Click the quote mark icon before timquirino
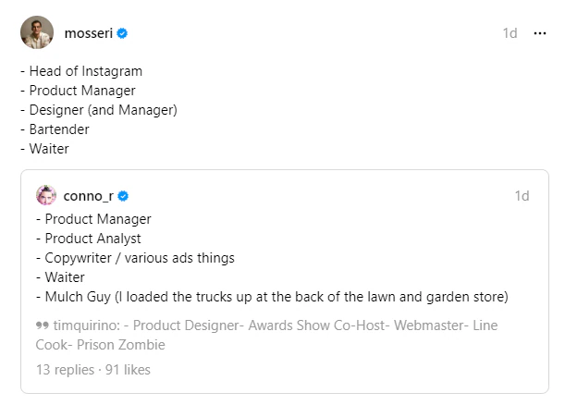The height and width of the screenshot is (405, 565). (42, 325)
